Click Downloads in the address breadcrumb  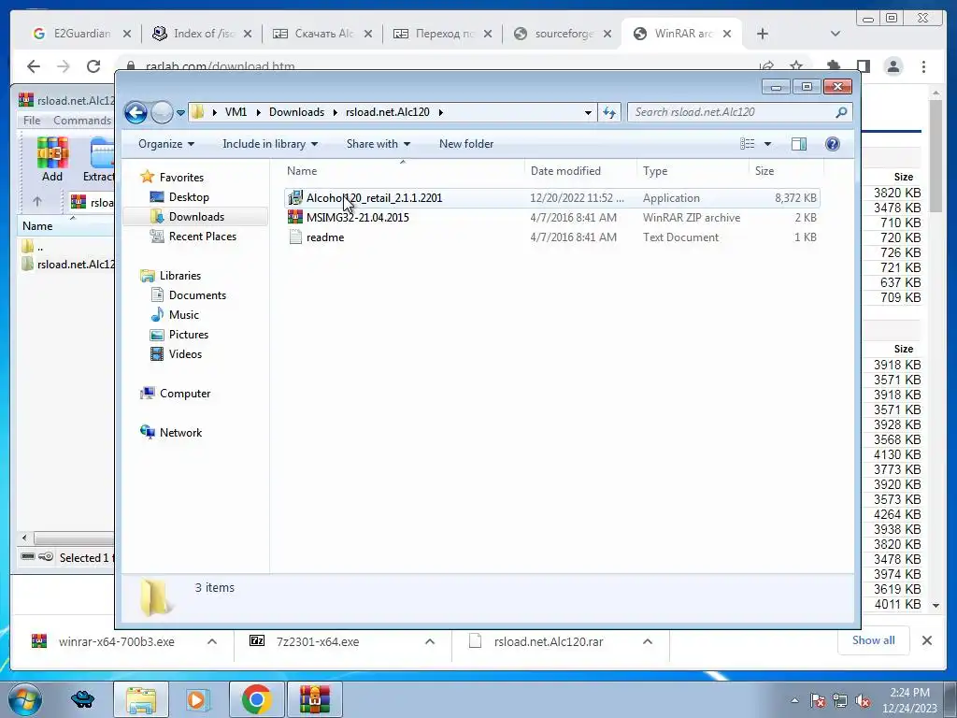point(296,112)
